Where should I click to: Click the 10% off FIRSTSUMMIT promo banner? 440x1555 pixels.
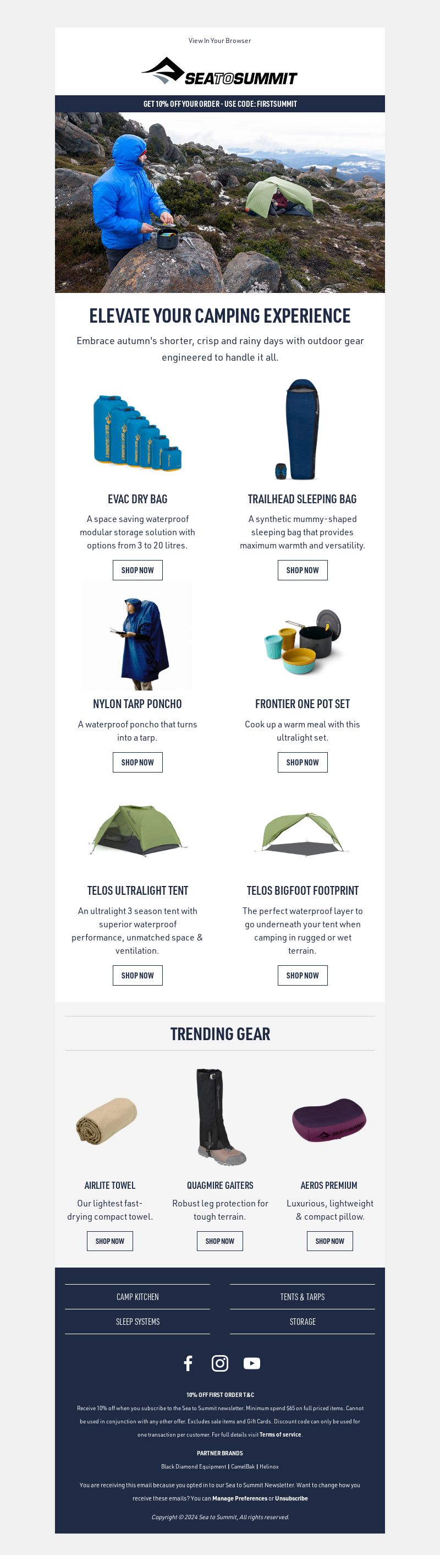click(220, 104)
